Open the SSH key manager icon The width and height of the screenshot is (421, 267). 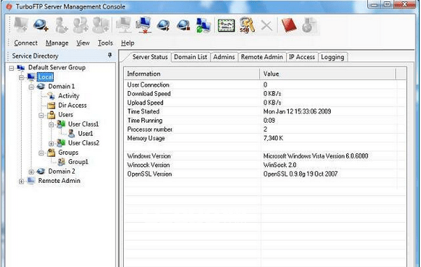click(247, 25)
